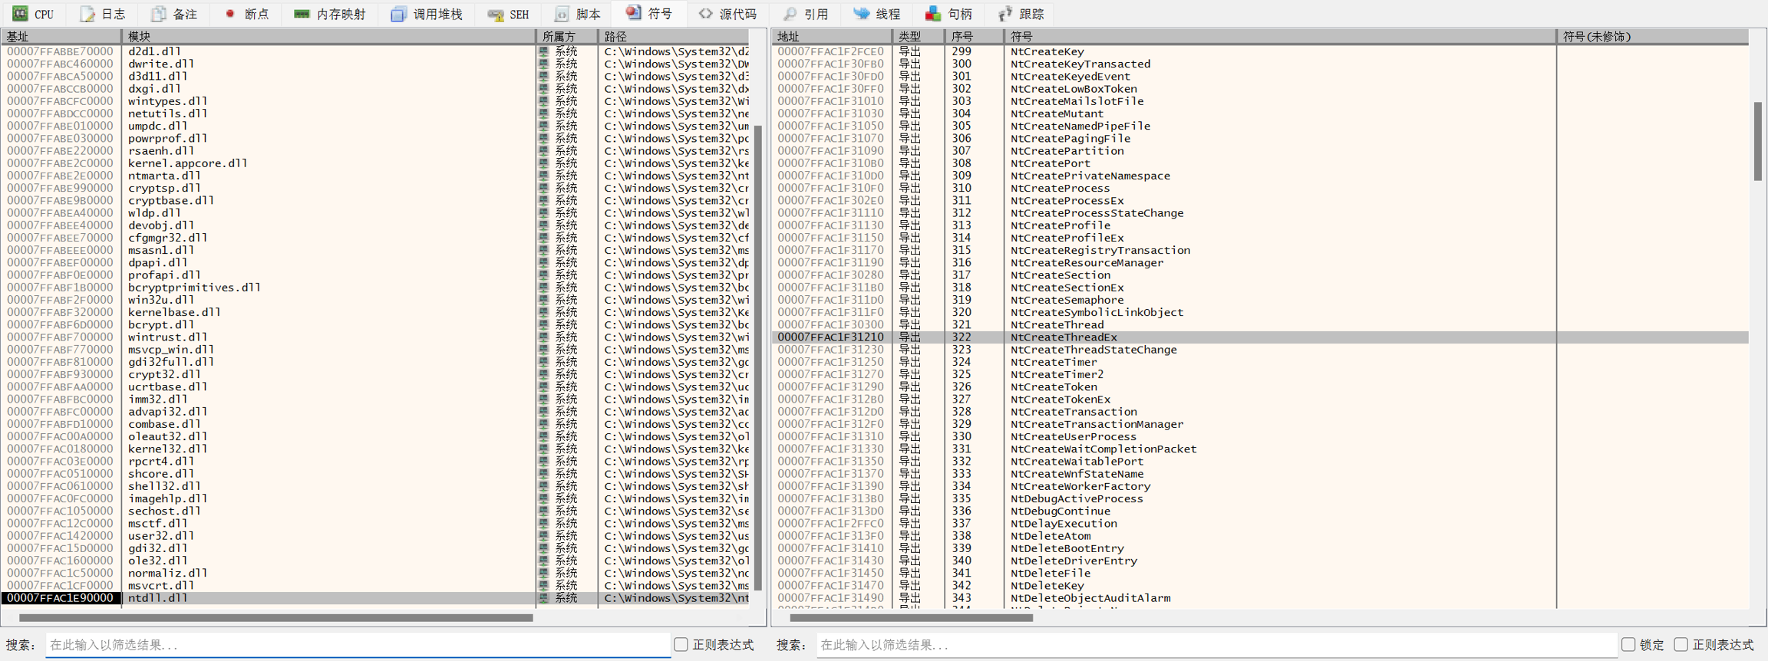Toggle the 锁定 lock checkbox

pyautogui.click(x=1628, y=645)
